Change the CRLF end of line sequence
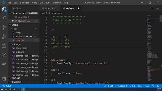 [x=140, y=86]
